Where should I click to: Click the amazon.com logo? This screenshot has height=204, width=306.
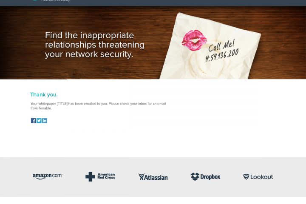[48, 176]
